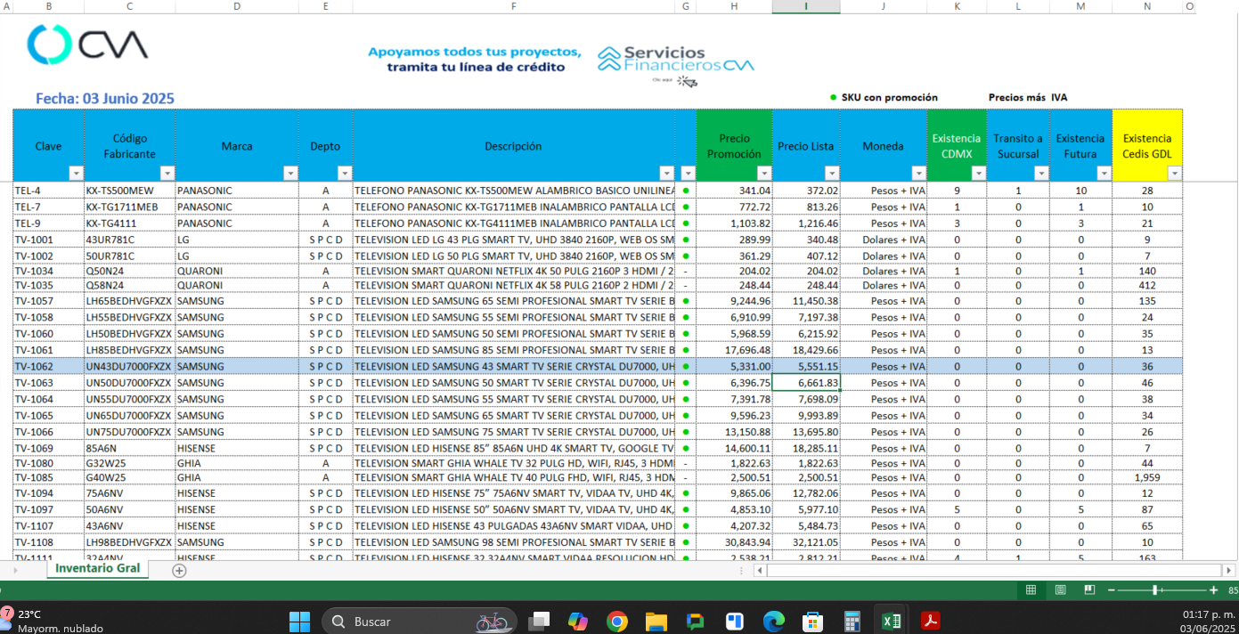This screenshot has height=634, width=1239.
Task: Open Microsoft Edge from the taskbar
Action: pyautogui.click(x=773, y=621)
